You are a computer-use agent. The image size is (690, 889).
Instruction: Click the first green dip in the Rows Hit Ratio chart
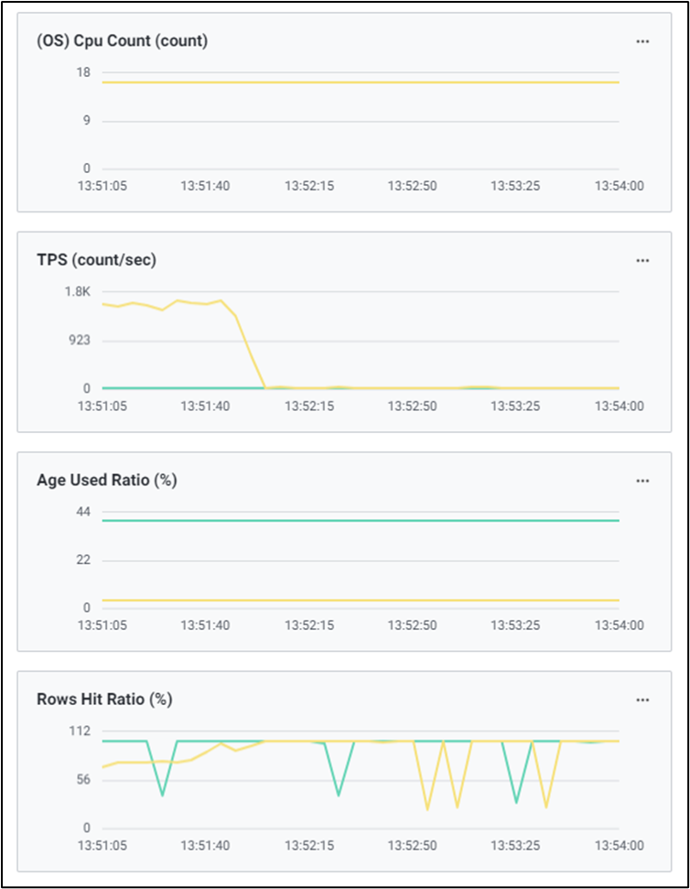coord(162,793)
